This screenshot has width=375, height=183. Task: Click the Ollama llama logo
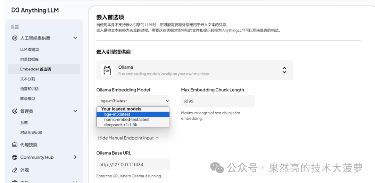pos(107,70)
